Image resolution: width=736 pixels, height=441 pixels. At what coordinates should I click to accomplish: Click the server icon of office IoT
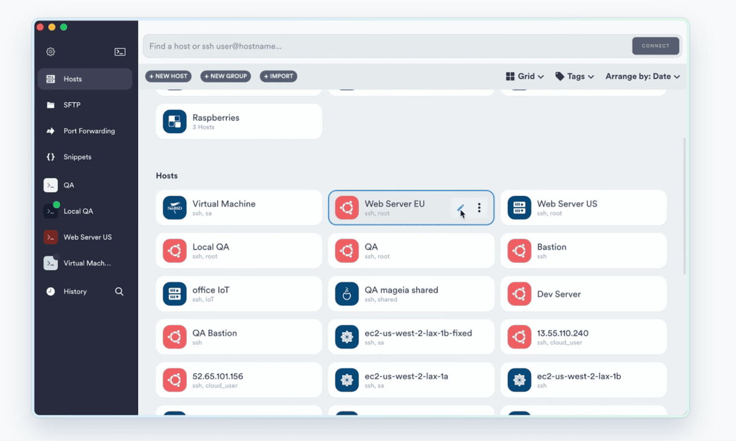pos(175,294)
